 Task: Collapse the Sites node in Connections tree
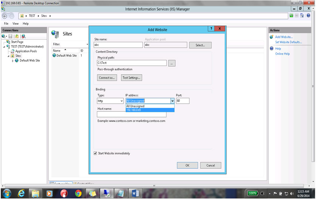click(8, 56)
